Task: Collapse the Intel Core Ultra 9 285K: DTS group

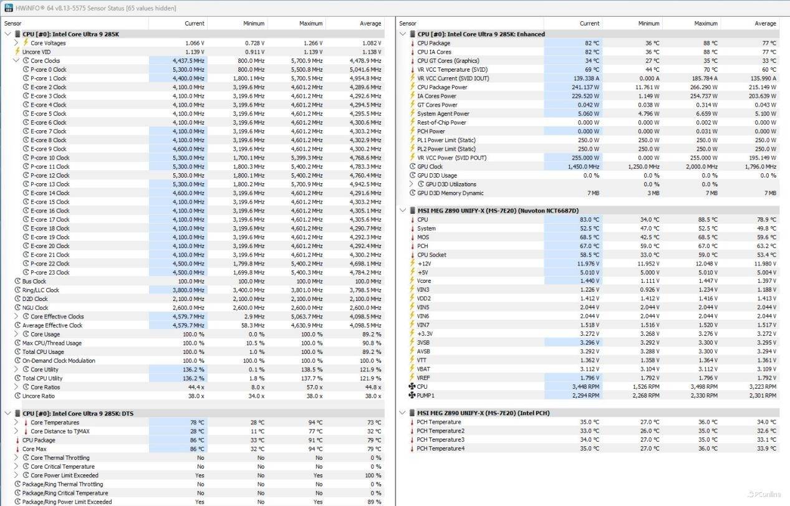Action: tap(7, 414)
